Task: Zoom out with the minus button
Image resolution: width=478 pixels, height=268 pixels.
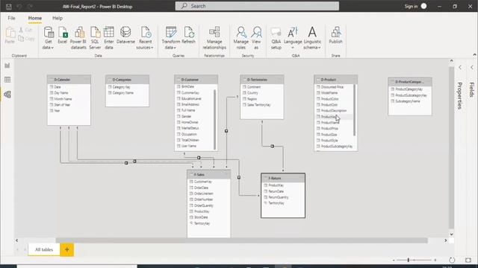Action: click(x=394, y=260)
